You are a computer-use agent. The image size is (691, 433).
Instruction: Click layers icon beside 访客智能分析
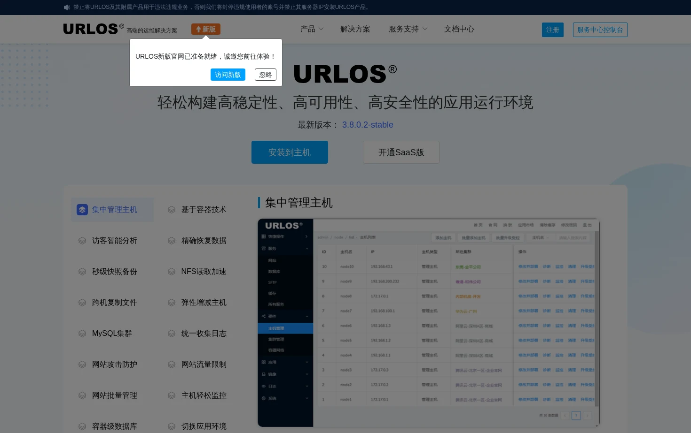82,241
